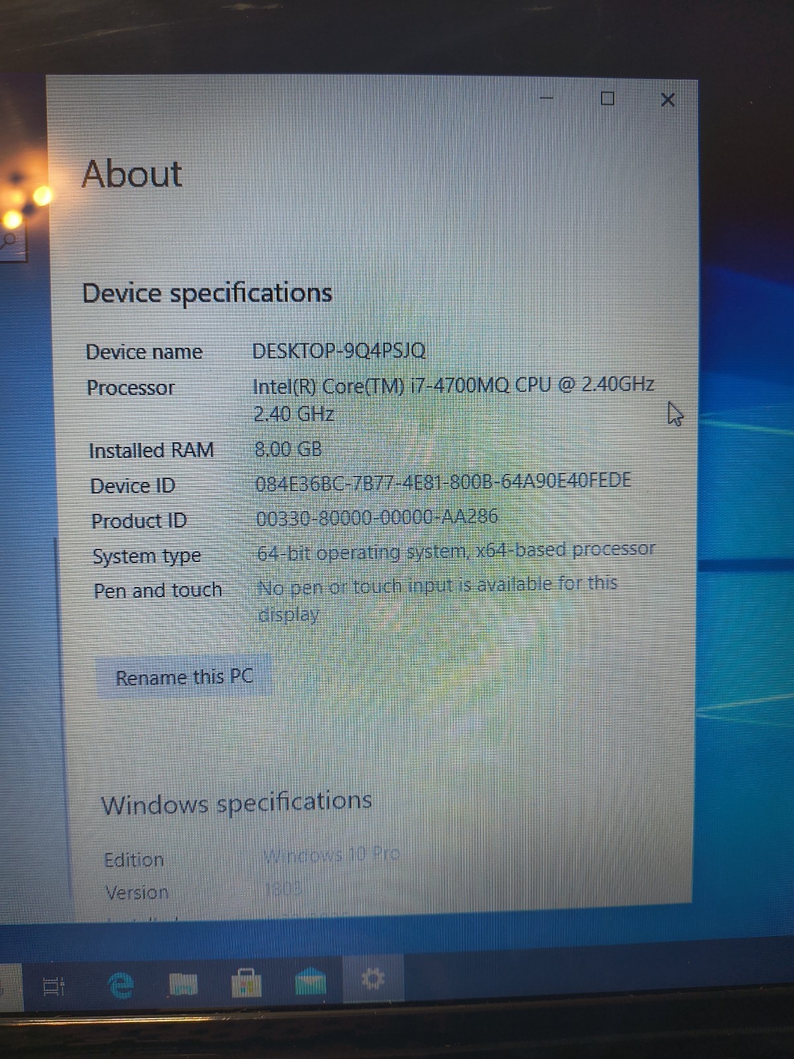Launch Microsoft Store from the taskbar
This screenshot has height=1059, width=794.
246,982
